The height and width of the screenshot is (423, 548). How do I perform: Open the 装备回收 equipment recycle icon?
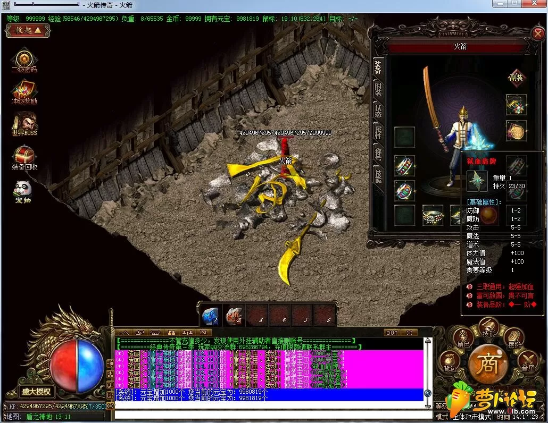[x=24, y=158]
